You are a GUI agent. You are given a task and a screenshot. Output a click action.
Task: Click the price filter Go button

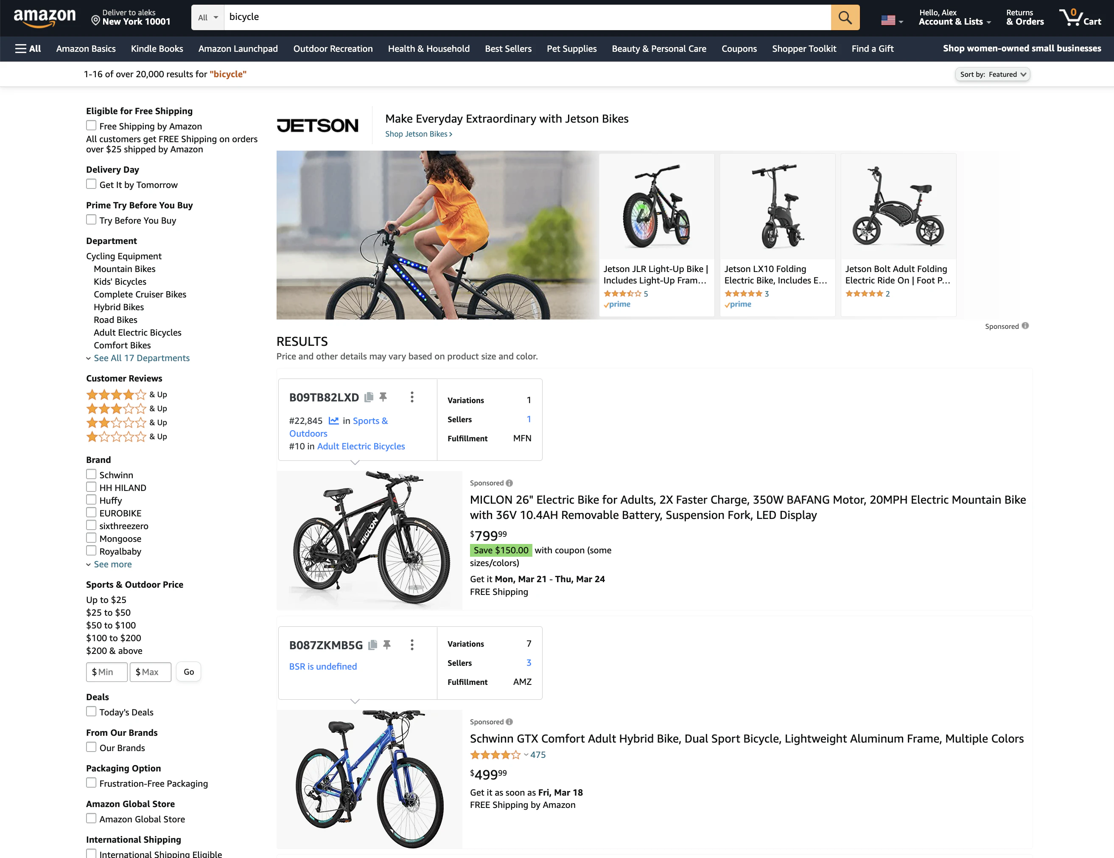[x=189, y=671]
